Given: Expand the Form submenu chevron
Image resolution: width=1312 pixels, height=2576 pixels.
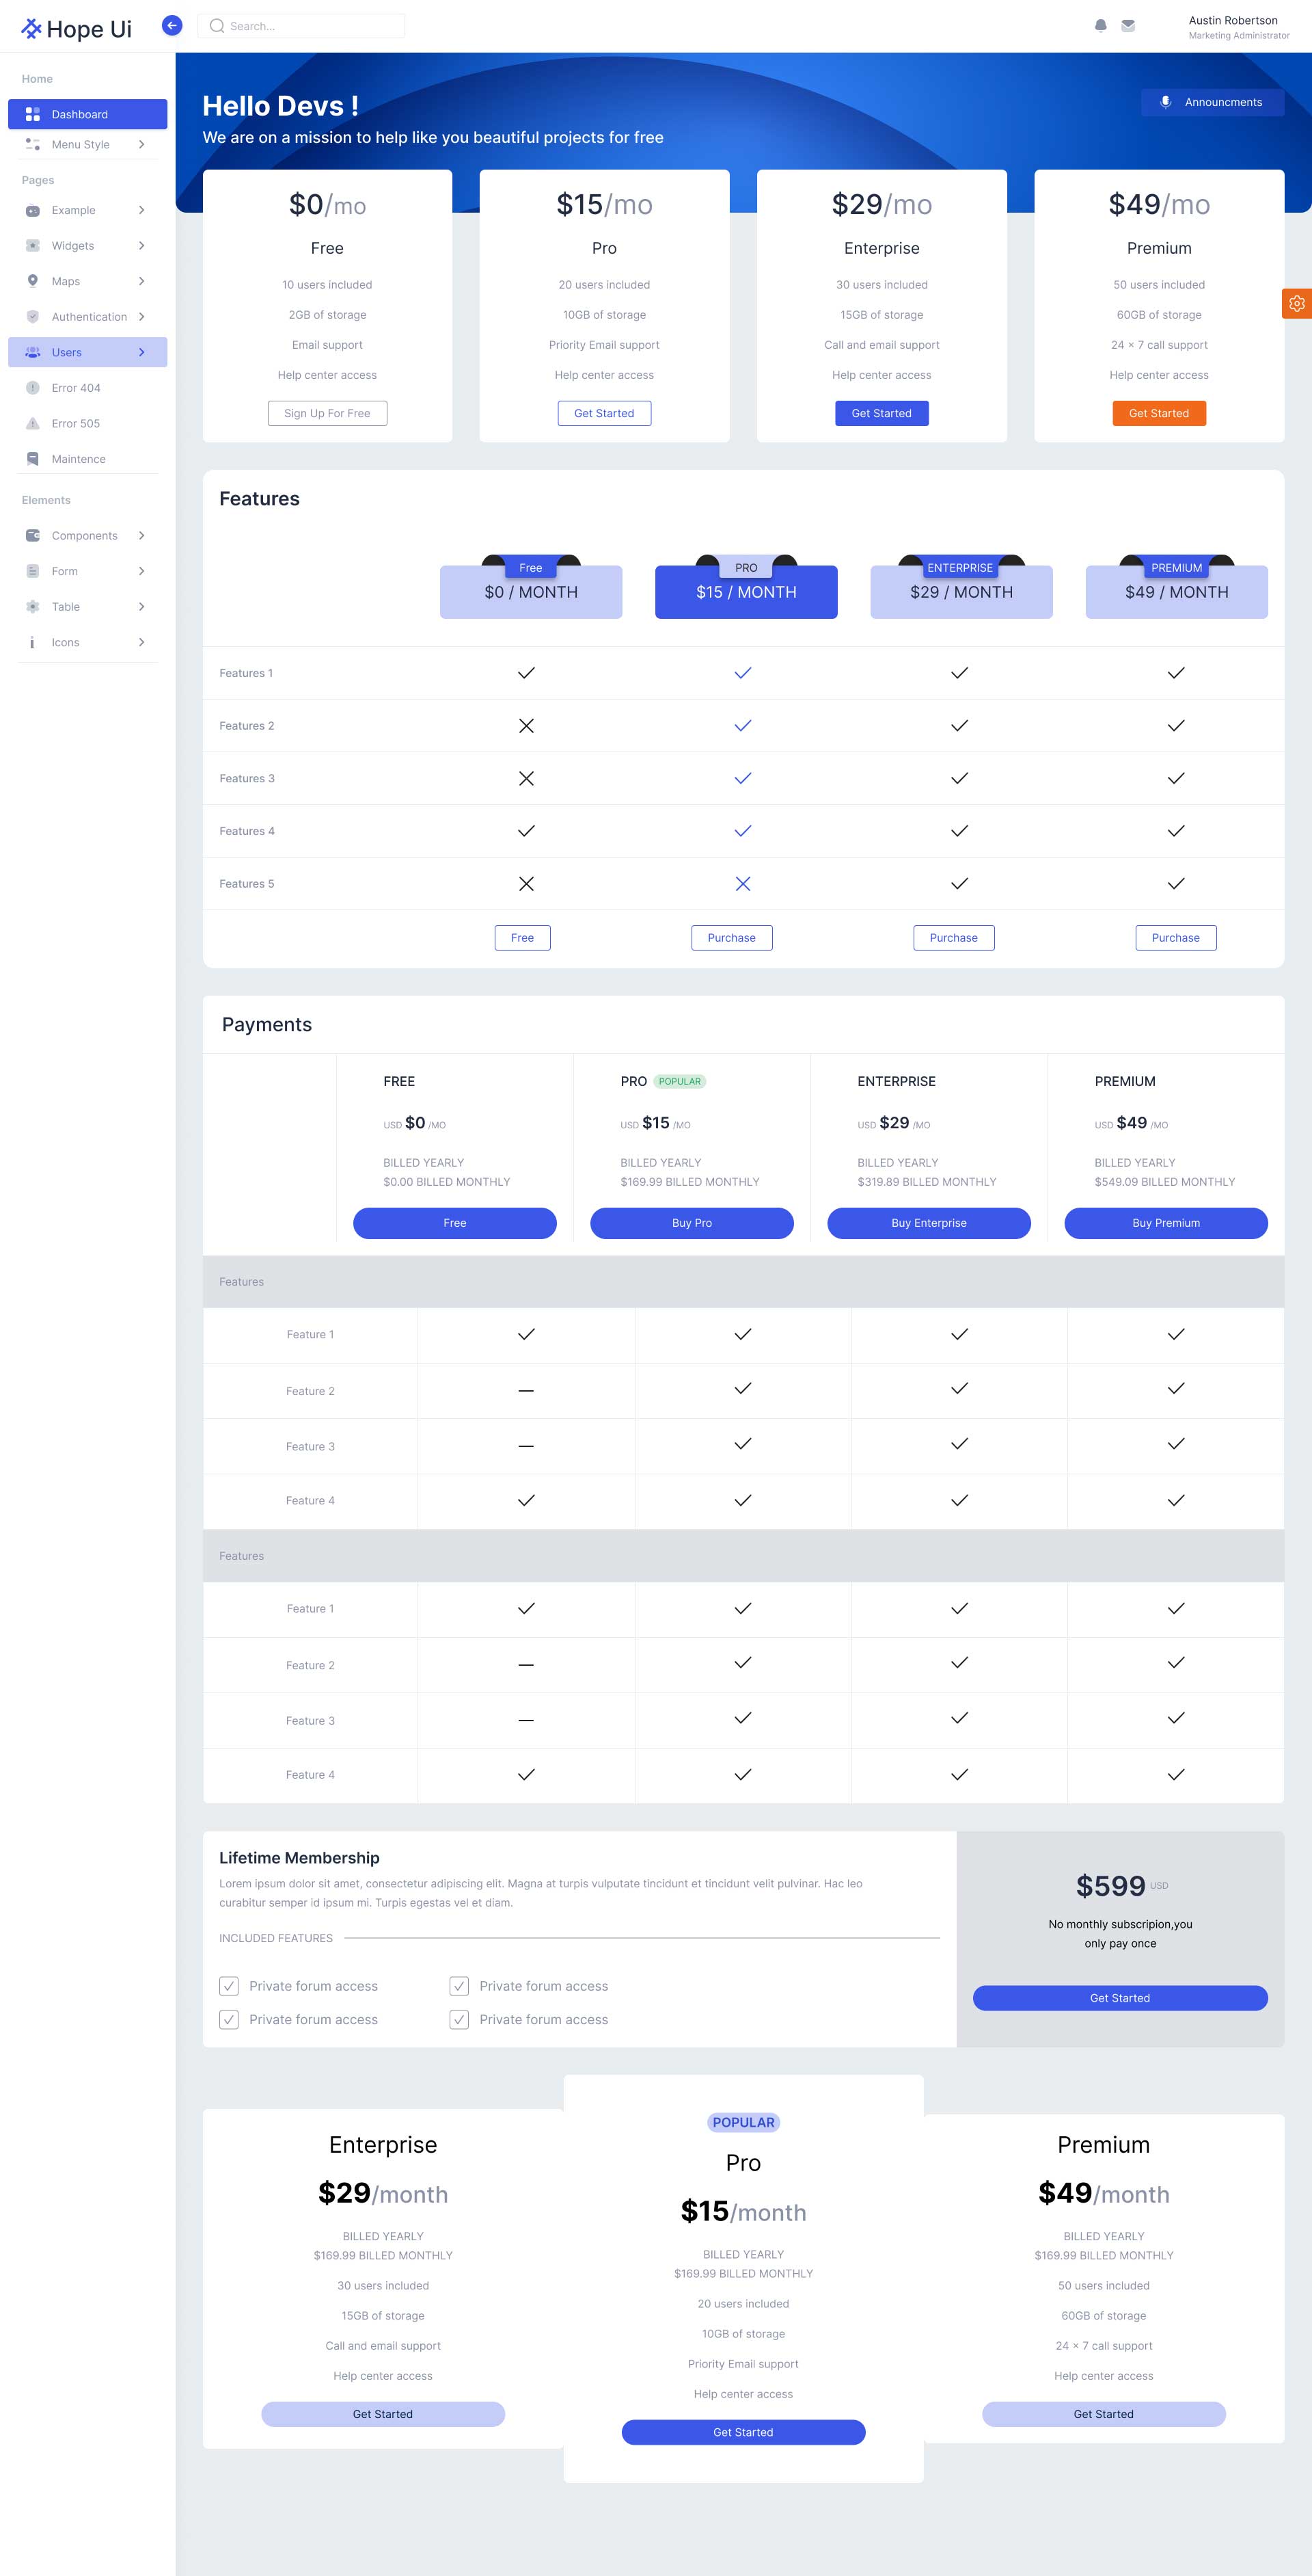Looking at the screenshot, I should (x=142, y=571).
